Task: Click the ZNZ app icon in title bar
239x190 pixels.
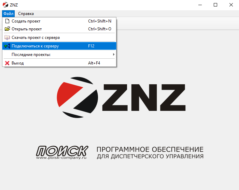Action: (x=5, y=5)
